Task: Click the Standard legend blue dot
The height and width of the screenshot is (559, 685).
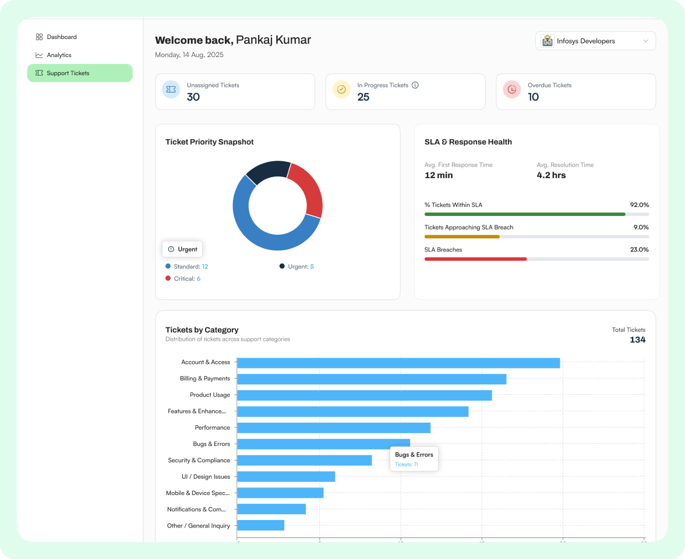Action: pos(168,266)
